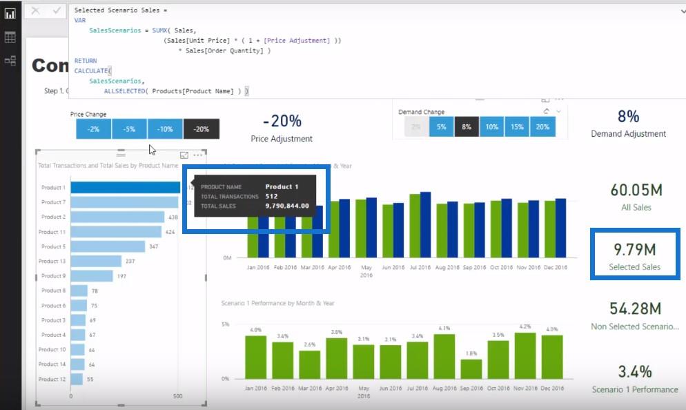Expand the formula bar chevron
Screen dimensions: 686x410
tap(683, 11)
